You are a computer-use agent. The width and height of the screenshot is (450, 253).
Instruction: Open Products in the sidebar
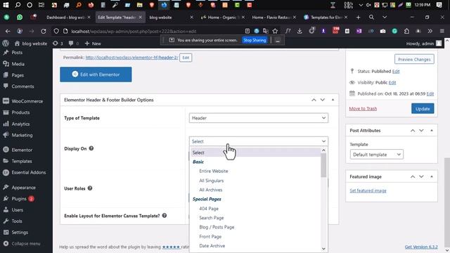20,112
